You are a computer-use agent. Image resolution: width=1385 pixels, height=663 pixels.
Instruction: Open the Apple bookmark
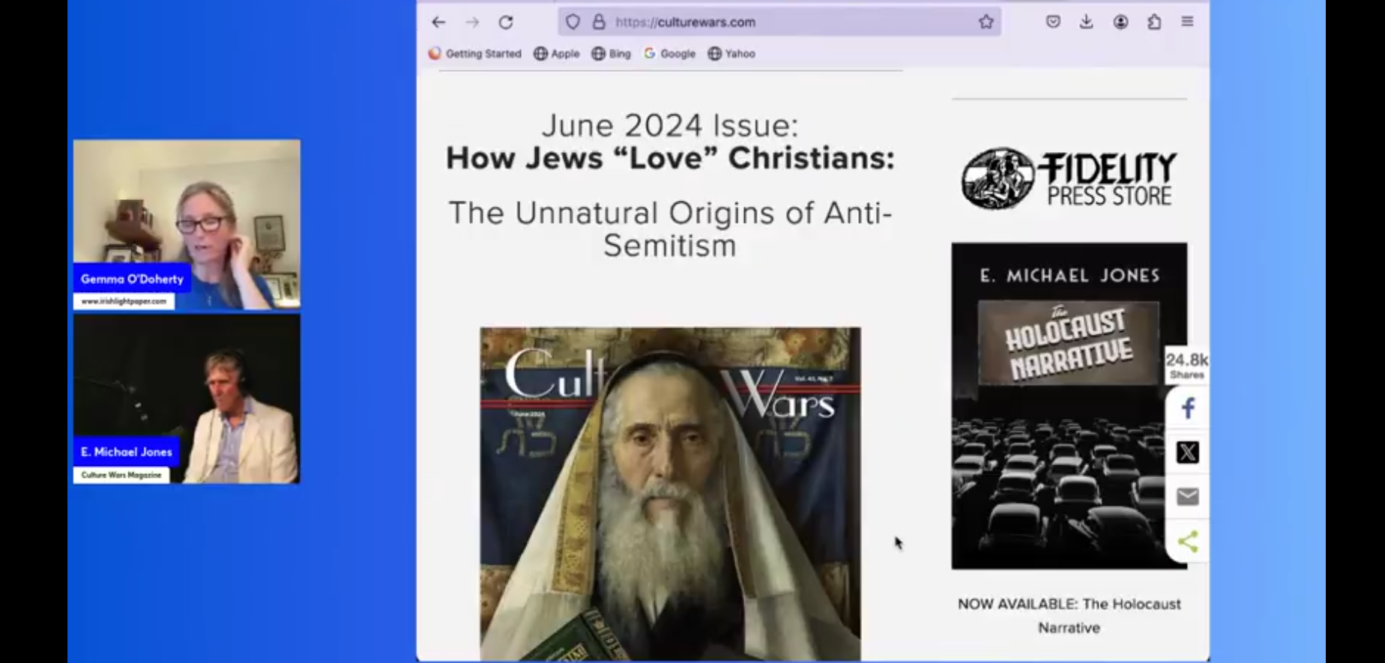click(557, 54)
